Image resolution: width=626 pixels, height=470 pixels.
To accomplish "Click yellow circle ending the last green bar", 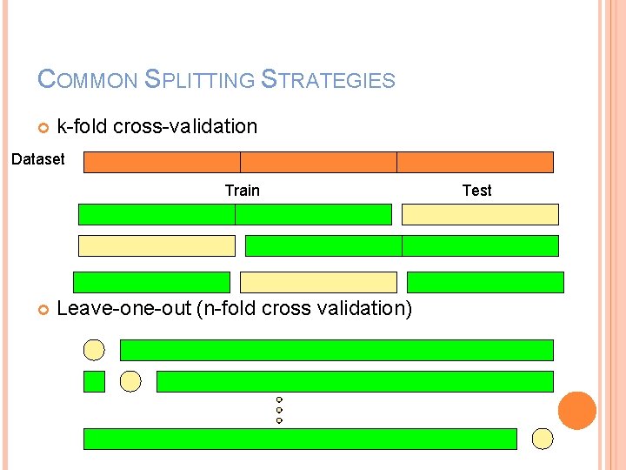I will coord(543,439).
